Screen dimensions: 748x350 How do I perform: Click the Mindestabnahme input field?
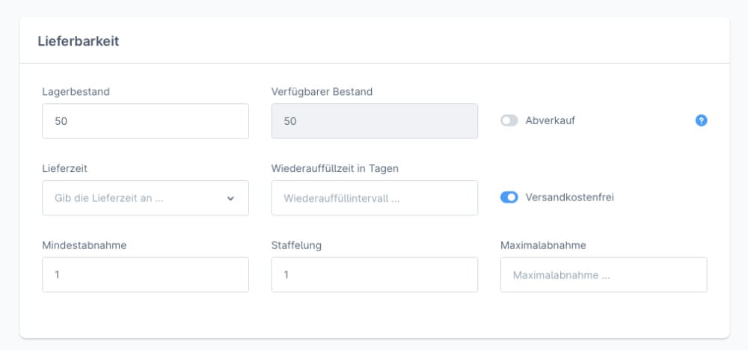pos(145,274)
